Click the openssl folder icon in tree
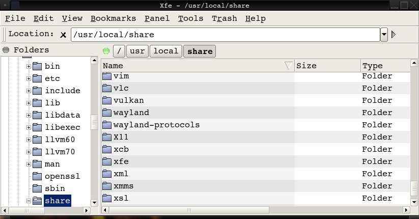 pos(37,176)
